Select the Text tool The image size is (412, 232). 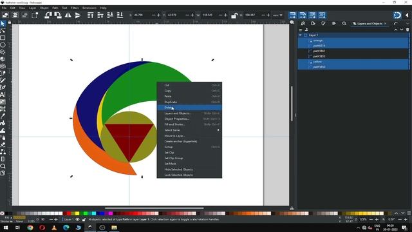point(3,95)
